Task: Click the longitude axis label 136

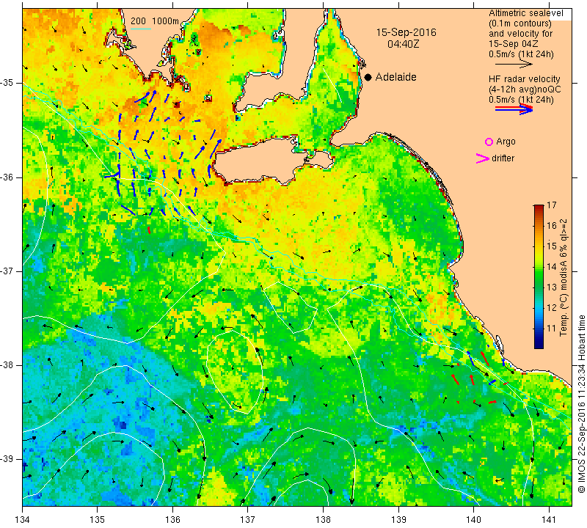Action: (x=173, y=520)
